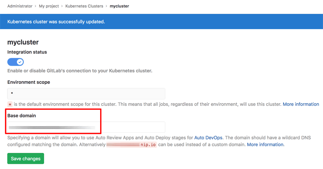Open More information about environment scope
The height and width of the screenshot is (169, 323).
[x=301, y=104]
